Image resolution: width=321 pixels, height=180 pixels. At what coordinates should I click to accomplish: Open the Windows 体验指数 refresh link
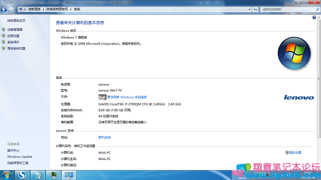[127, 97]
